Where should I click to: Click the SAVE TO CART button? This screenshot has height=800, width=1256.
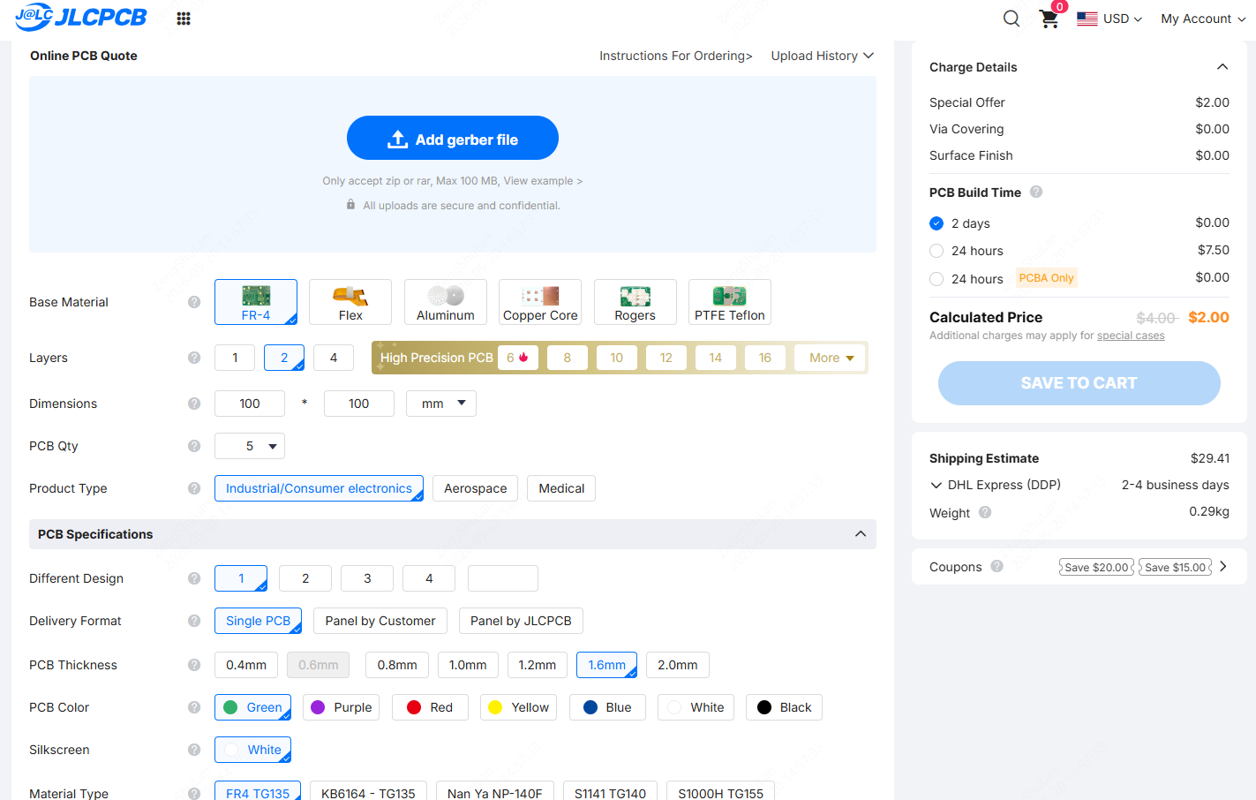[x=1079, y=383]
